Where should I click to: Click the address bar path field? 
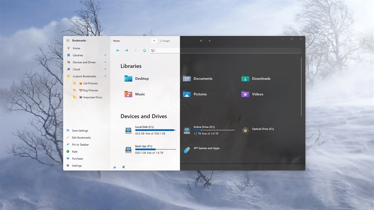(x=224, y=50)
